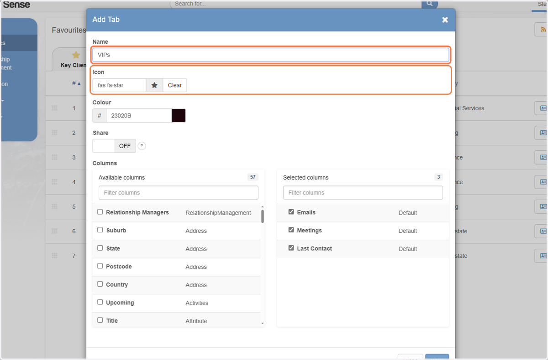Click the Icon text field
The image size is (548, 360).
click(119, 85)
